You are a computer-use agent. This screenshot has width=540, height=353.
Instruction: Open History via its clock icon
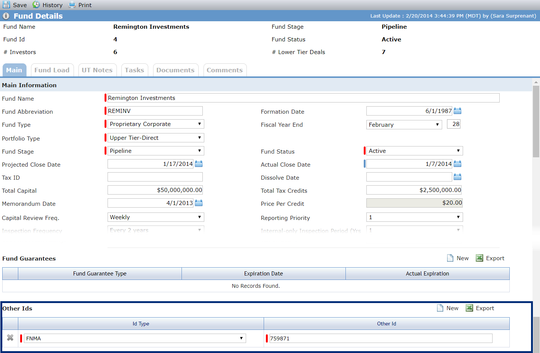[x=36, y=5]
